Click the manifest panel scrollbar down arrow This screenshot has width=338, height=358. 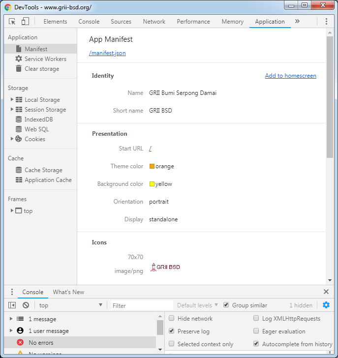pos(330,280)
